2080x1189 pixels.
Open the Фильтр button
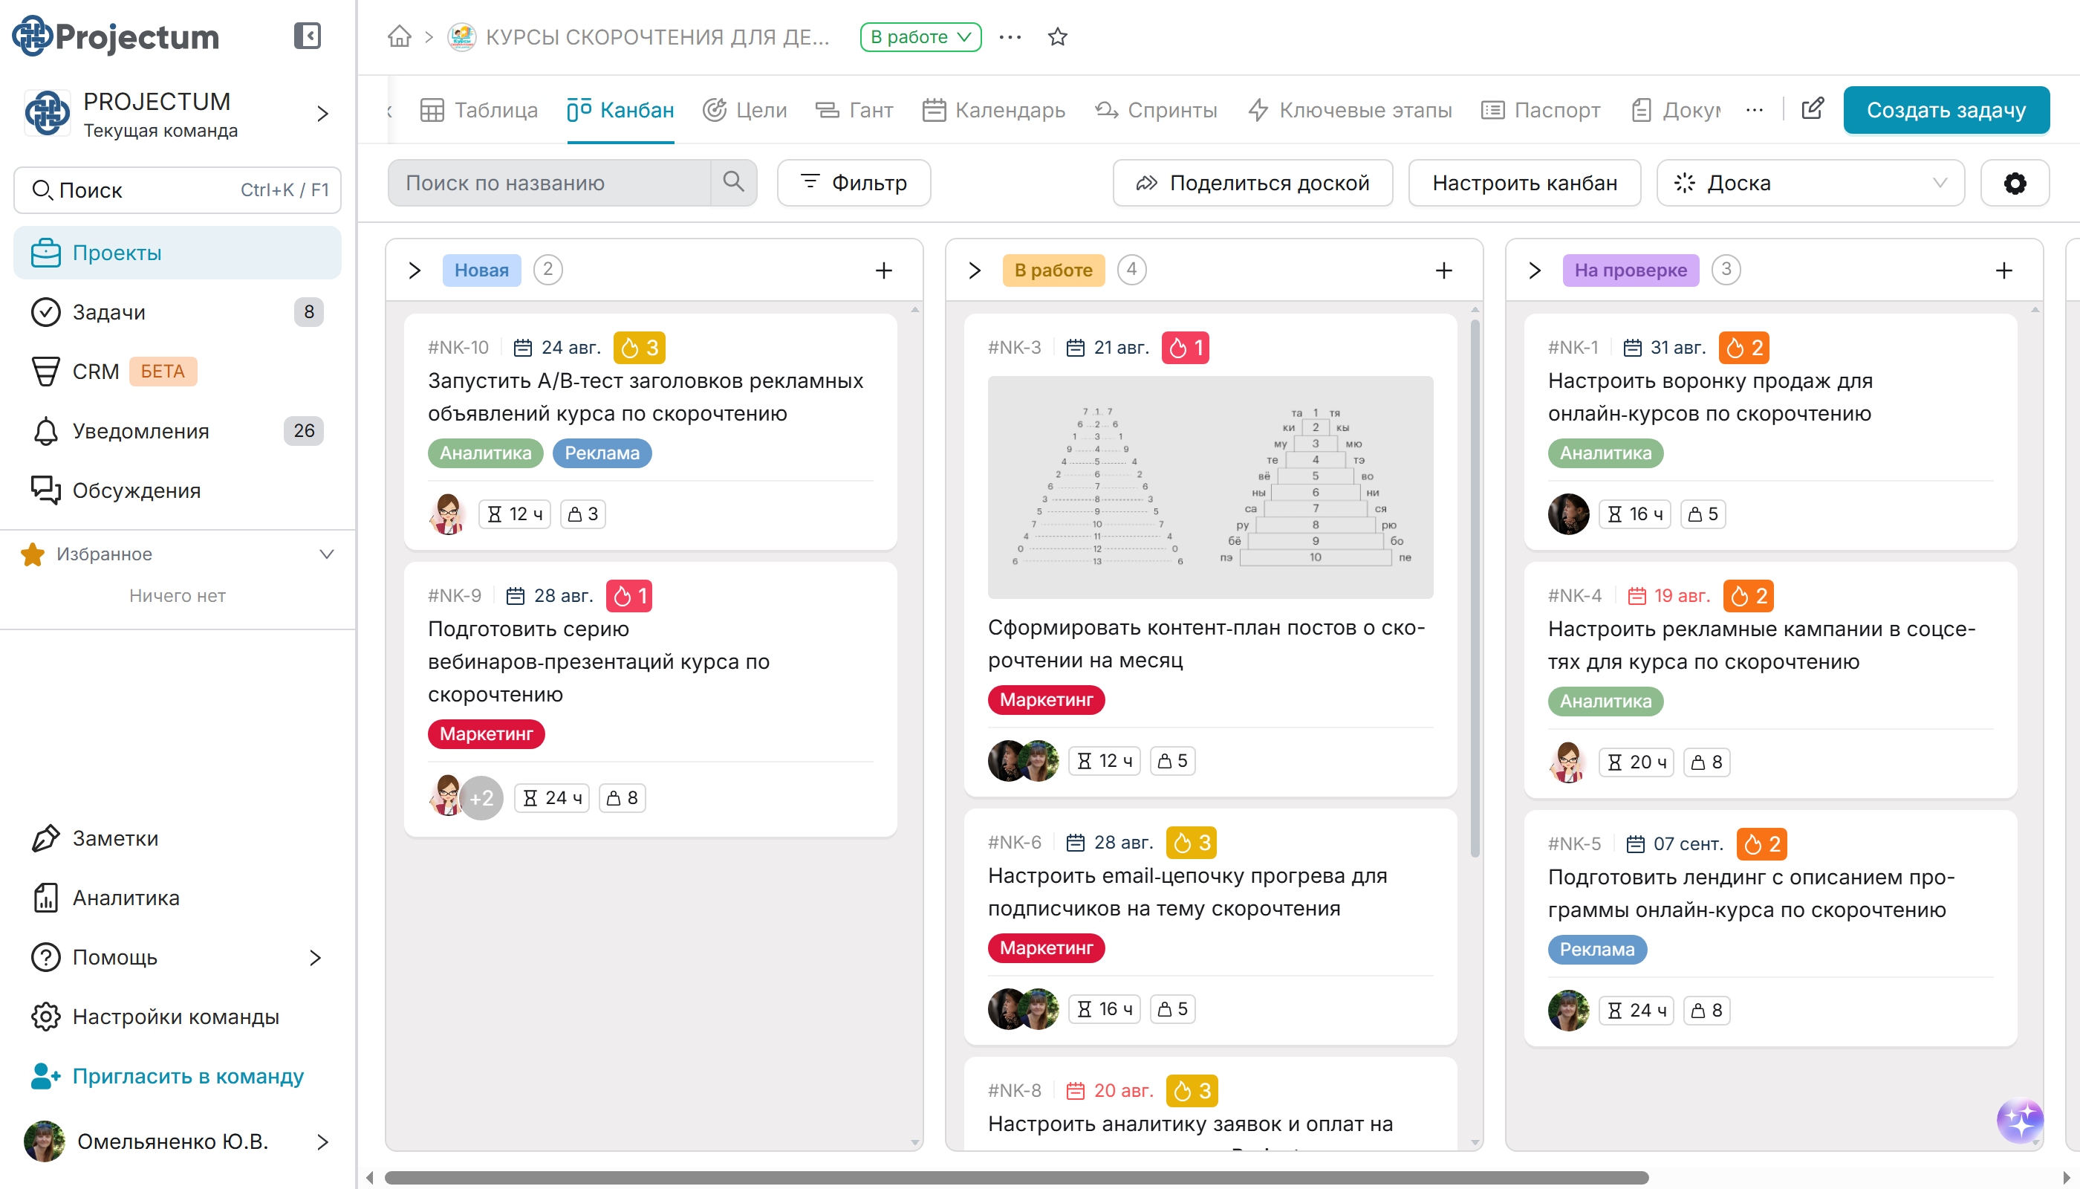click(853, 183)
